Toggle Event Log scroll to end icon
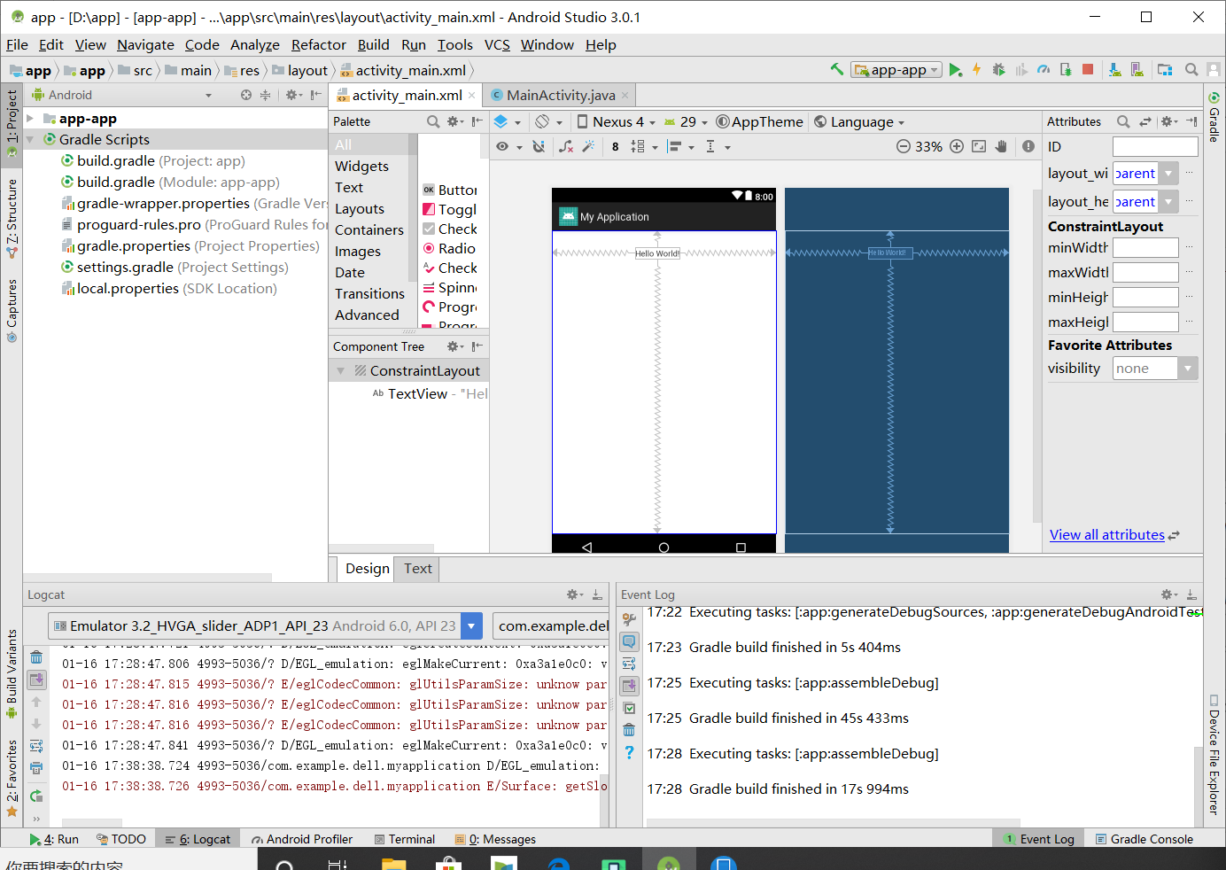 pyautogui.click(x=629, y=686)
